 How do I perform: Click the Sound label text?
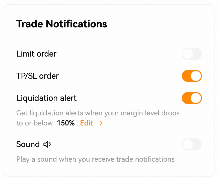pyautogui.click(x=28, y=144)
